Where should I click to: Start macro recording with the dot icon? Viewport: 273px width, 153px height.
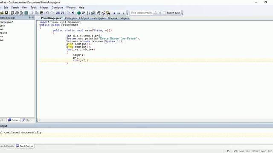114,13
